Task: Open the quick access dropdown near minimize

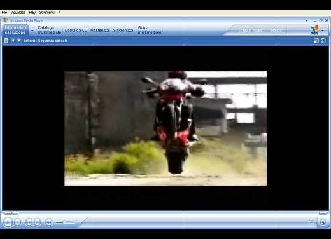Action: pyautogui.click(x=307, y=21)
